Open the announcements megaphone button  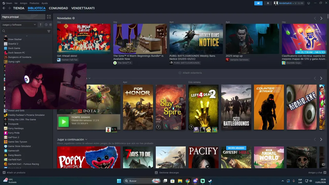[x=258, y=3]
